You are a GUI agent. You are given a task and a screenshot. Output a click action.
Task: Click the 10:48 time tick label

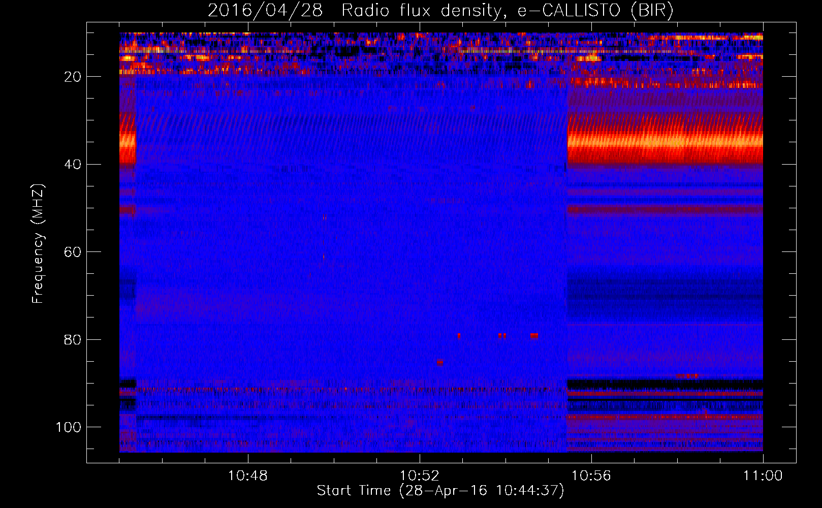pos(247,476)
